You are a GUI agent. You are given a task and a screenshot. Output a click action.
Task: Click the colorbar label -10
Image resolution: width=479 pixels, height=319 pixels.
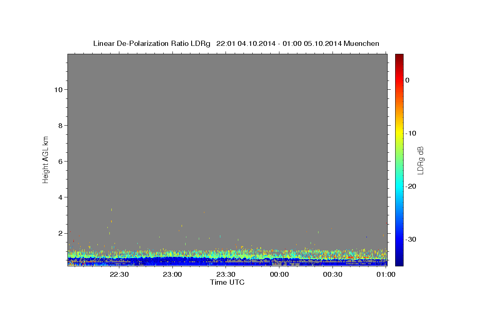(411, 133)
